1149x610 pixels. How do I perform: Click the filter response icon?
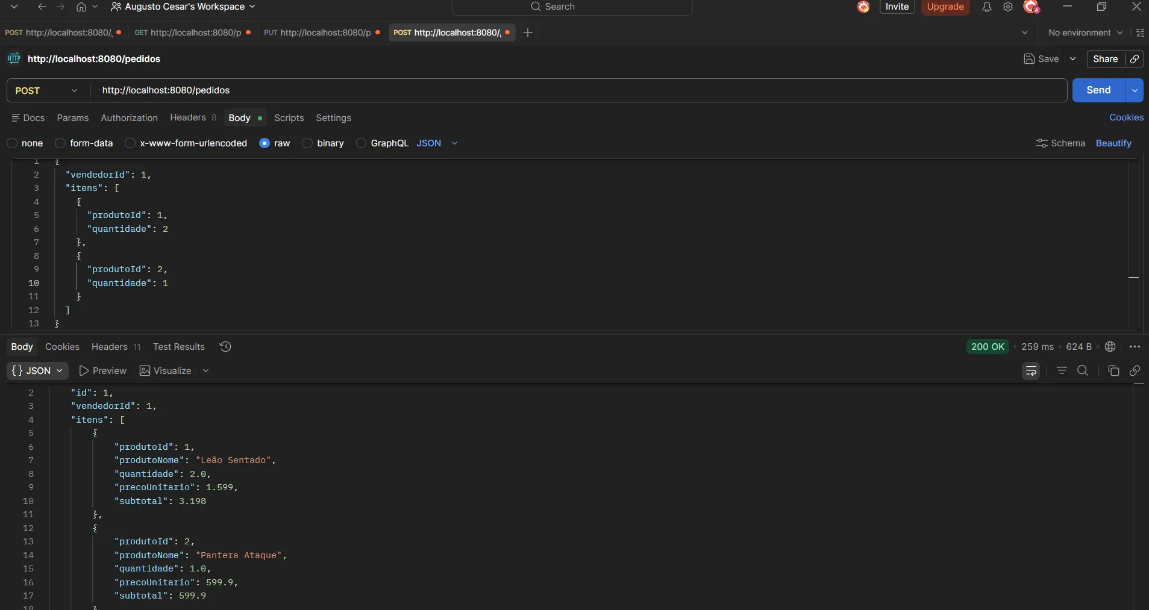click(1062, 371)
